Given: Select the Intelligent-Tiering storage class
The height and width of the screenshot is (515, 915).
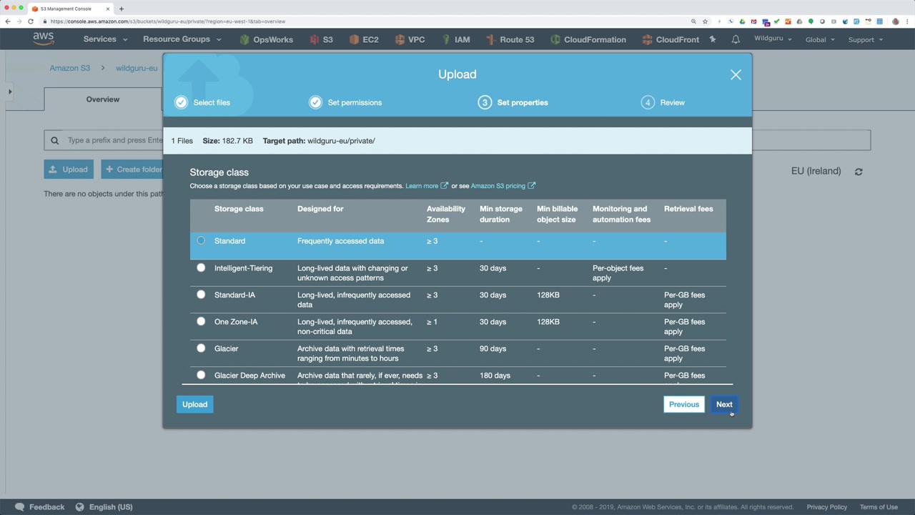Looking at the screenshot, I should tap(201, 268).
